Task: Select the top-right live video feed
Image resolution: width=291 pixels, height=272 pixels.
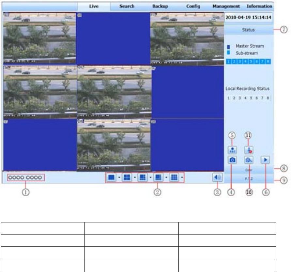Action: [x=187, y=39]
